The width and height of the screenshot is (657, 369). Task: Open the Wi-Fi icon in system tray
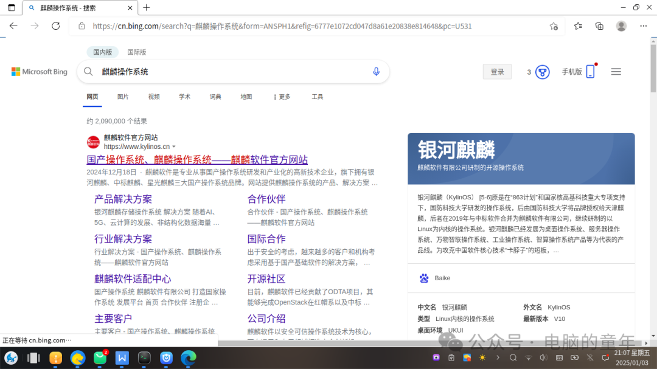coord(529,357)
